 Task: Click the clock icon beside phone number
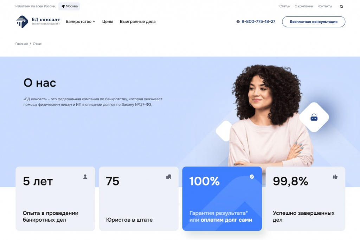click(238, 21)
